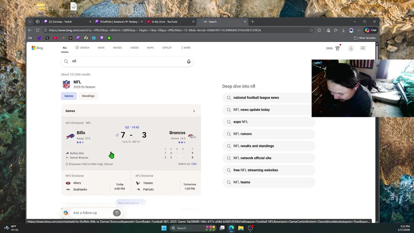Click the CBS watch link
Screen dimensions: 414x233
click(194, 164)
